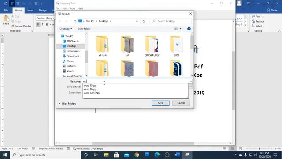Screen dimensions: 282x159
Task: Open Snipping Tool Help menu
Action: 80,8
